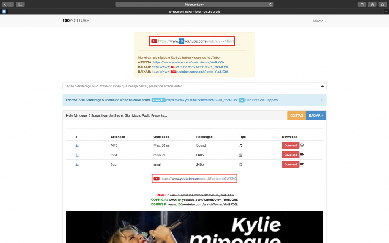Click the Sound resolution cell
Image resolution: width=389 pixels, height=243 pixels.
click(x=201, y=145)
